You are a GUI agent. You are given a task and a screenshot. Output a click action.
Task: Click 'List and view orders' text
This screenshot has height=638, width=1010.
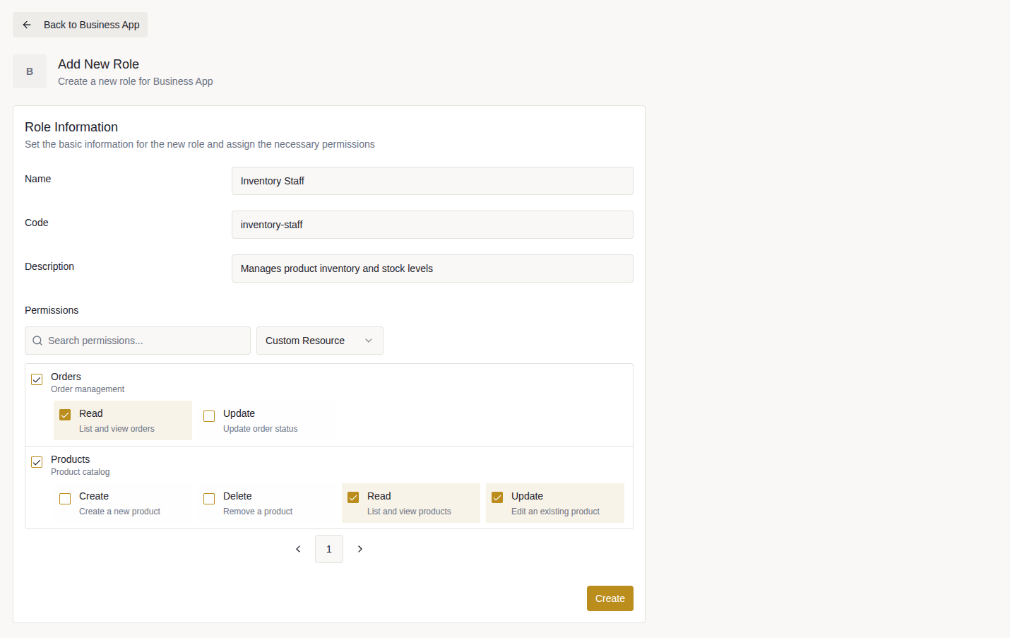117,429
